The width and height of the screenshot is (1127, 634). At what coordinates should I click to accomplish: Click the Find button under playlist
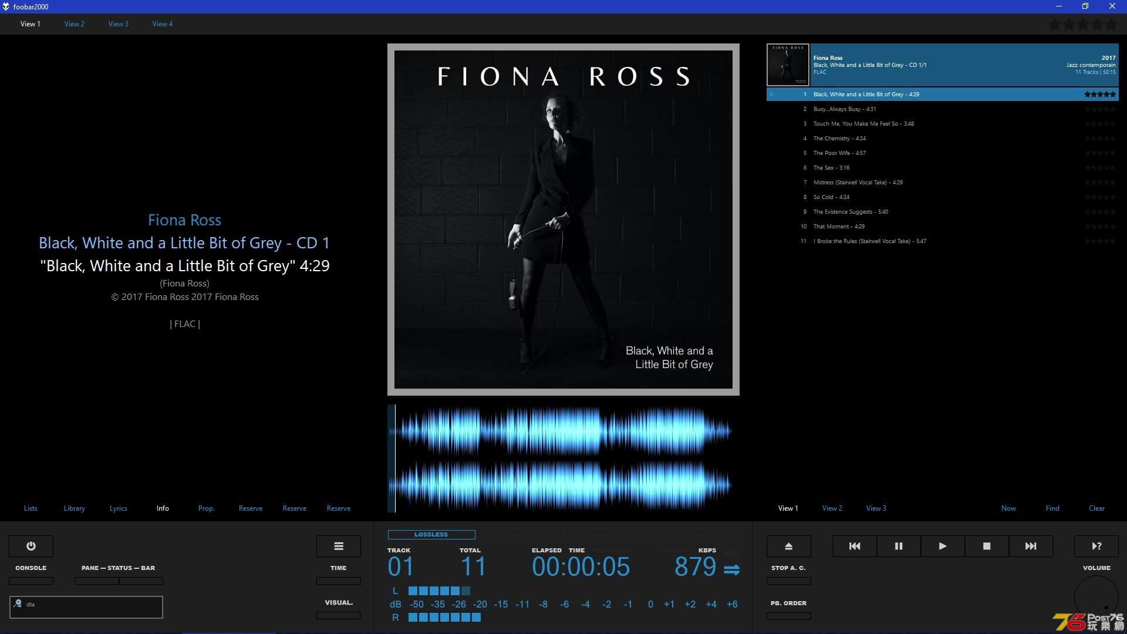1052,508
